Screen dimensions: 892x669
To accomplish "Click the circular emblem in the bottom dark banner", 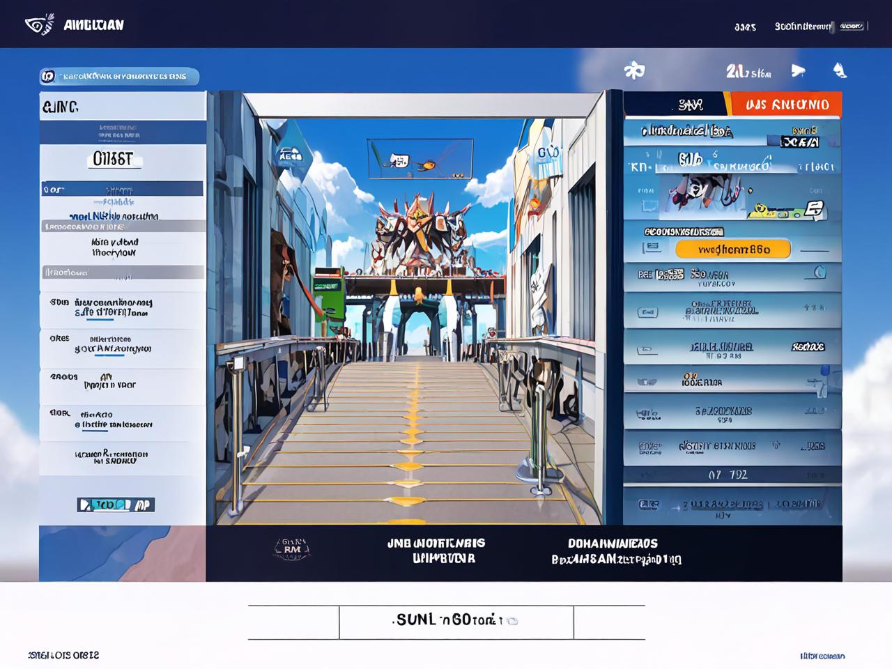I will pos(292,550).
